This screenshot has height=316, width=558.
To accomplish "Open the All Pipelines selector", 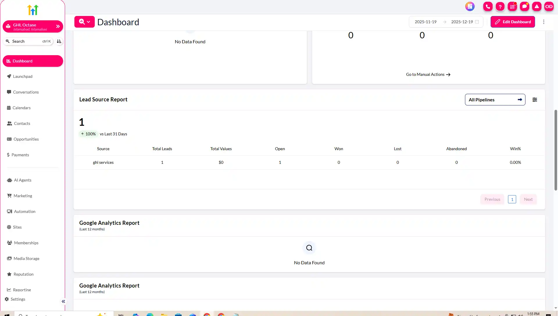I will [495, 100].
